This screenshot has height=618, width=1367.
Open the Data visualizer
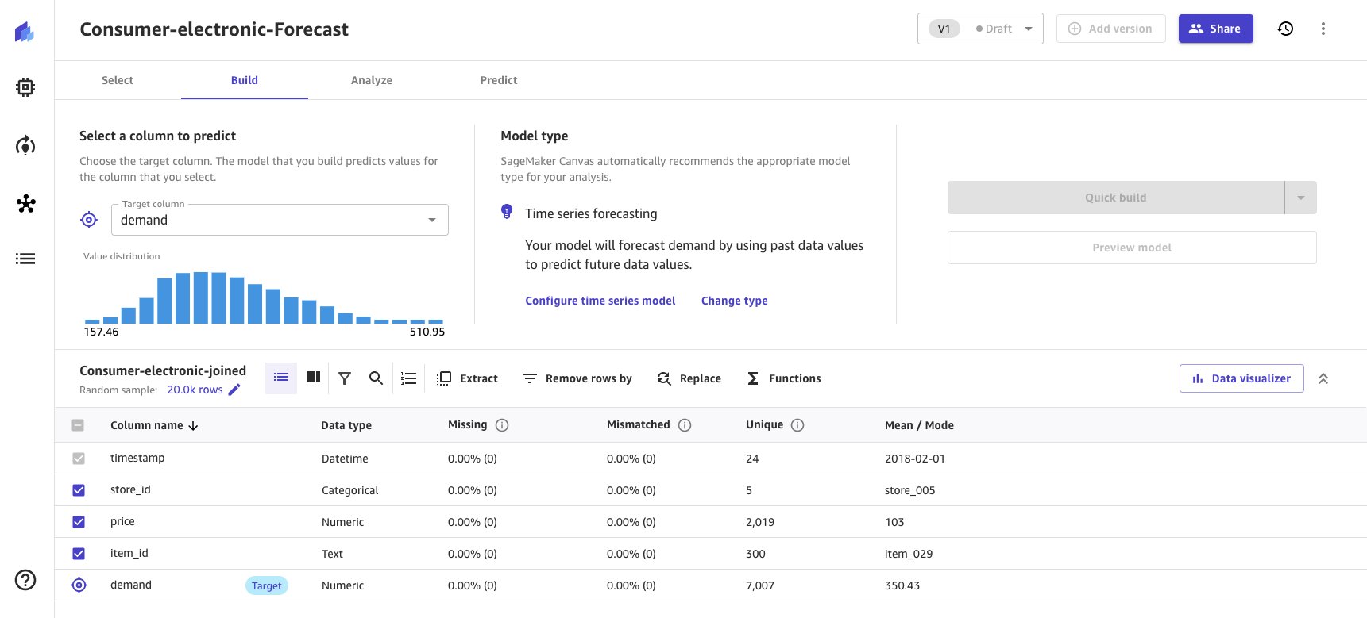tap(1241, 378)
